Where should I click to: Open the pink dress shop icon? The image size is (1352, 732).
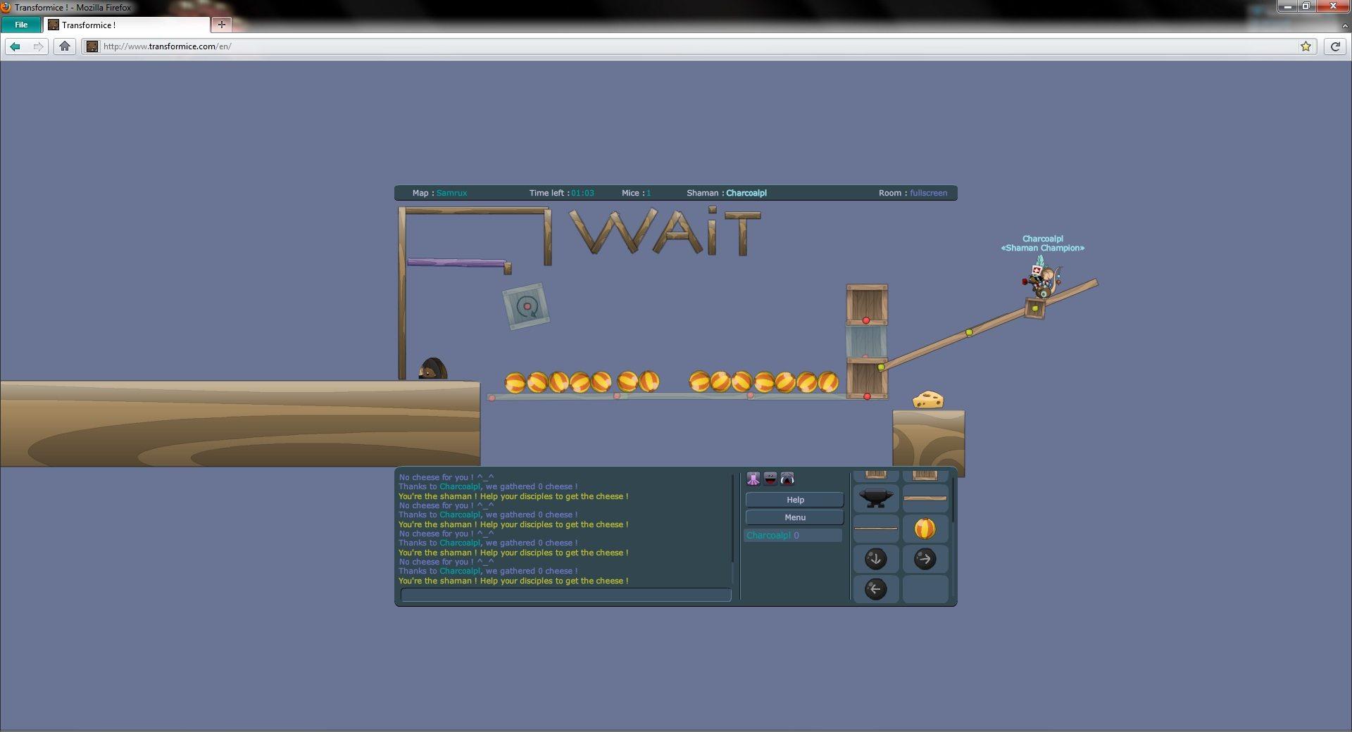(753, 479)
